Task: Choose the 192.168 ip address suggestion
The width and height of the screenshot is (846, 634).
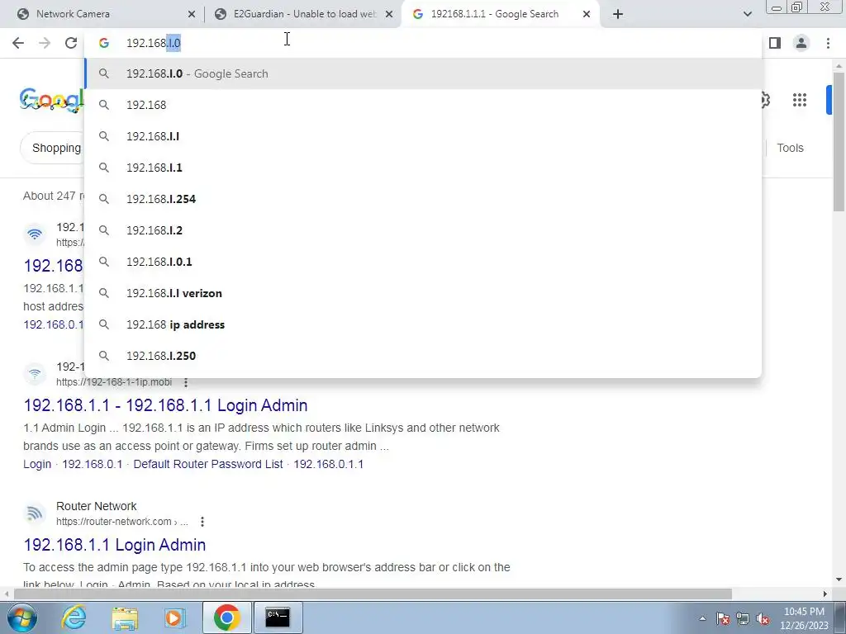Action: pyautogui.click(x=423, y=324)
